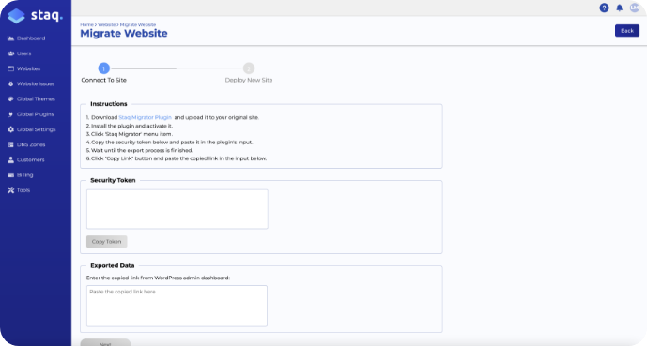Open Global Themes page
Screen dimensions: 647x346
coord(31,99)
